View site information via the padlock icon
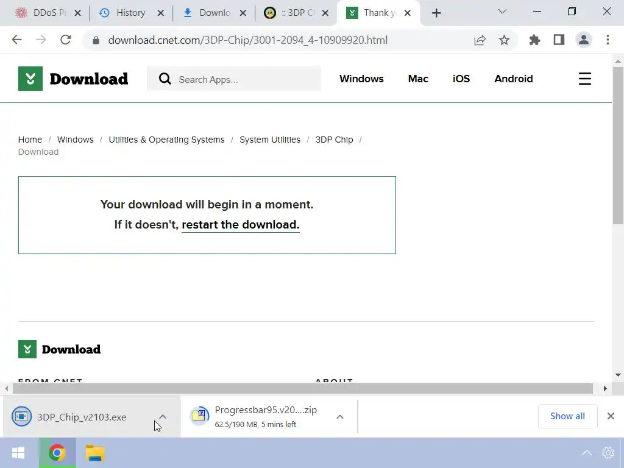The width and height of the screenshot is (624, 468). click(x=96, y=40)
